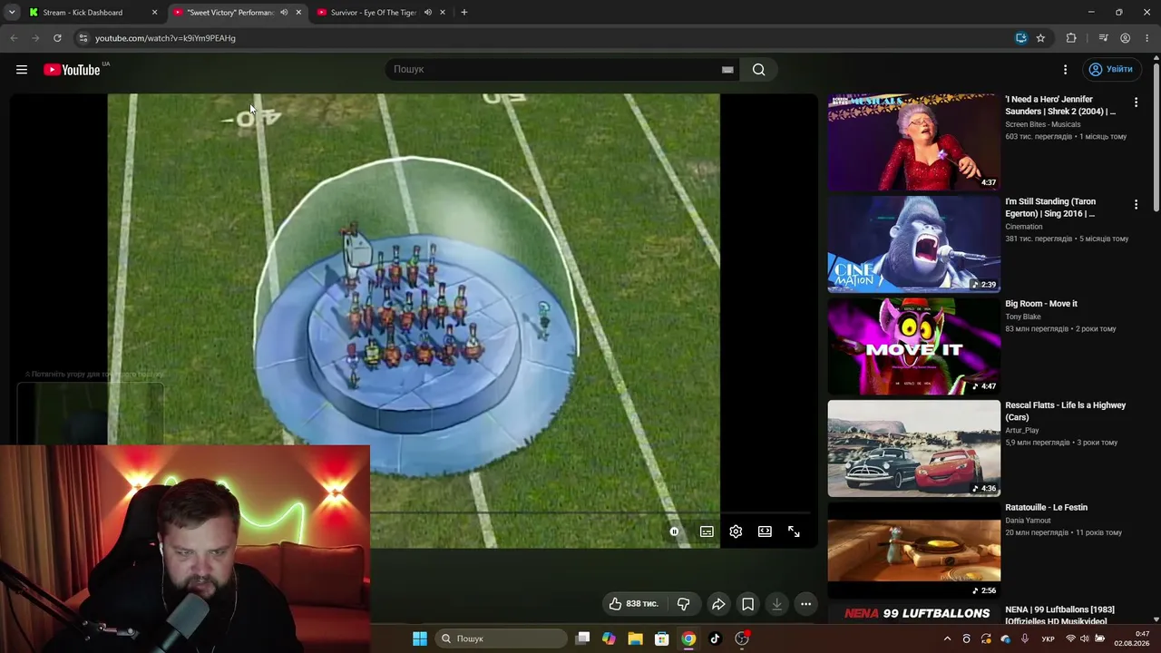Like the video with 838 тис. likes
1161x653 pixels.
pos(634,604)
